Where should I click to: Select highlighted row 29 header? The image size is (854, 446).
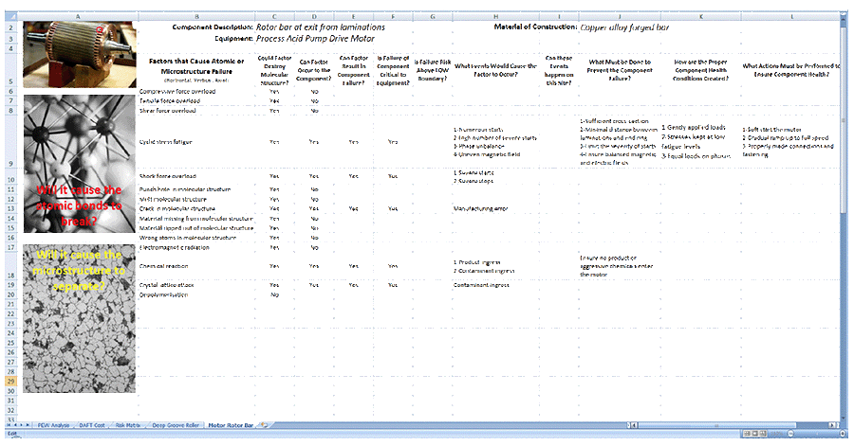(x=10, y=382)
